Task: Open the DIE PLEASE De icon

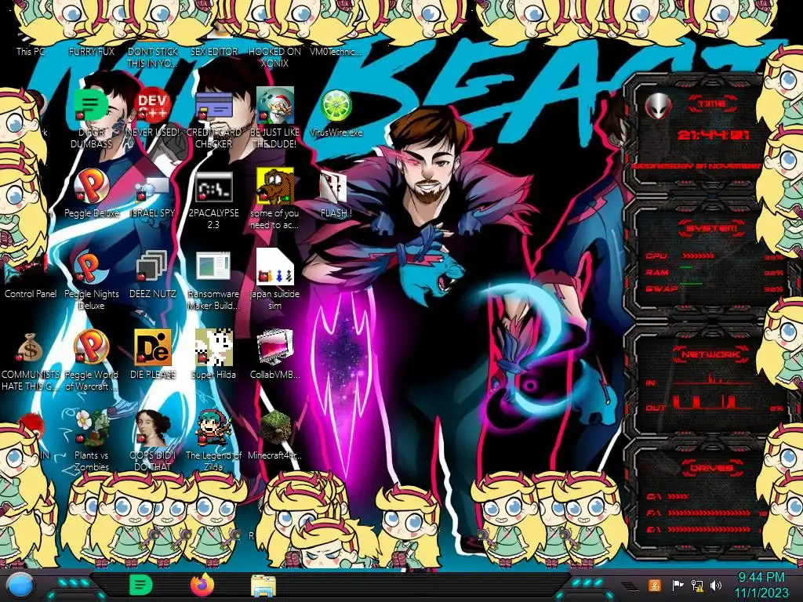Action: click(153, 347)
